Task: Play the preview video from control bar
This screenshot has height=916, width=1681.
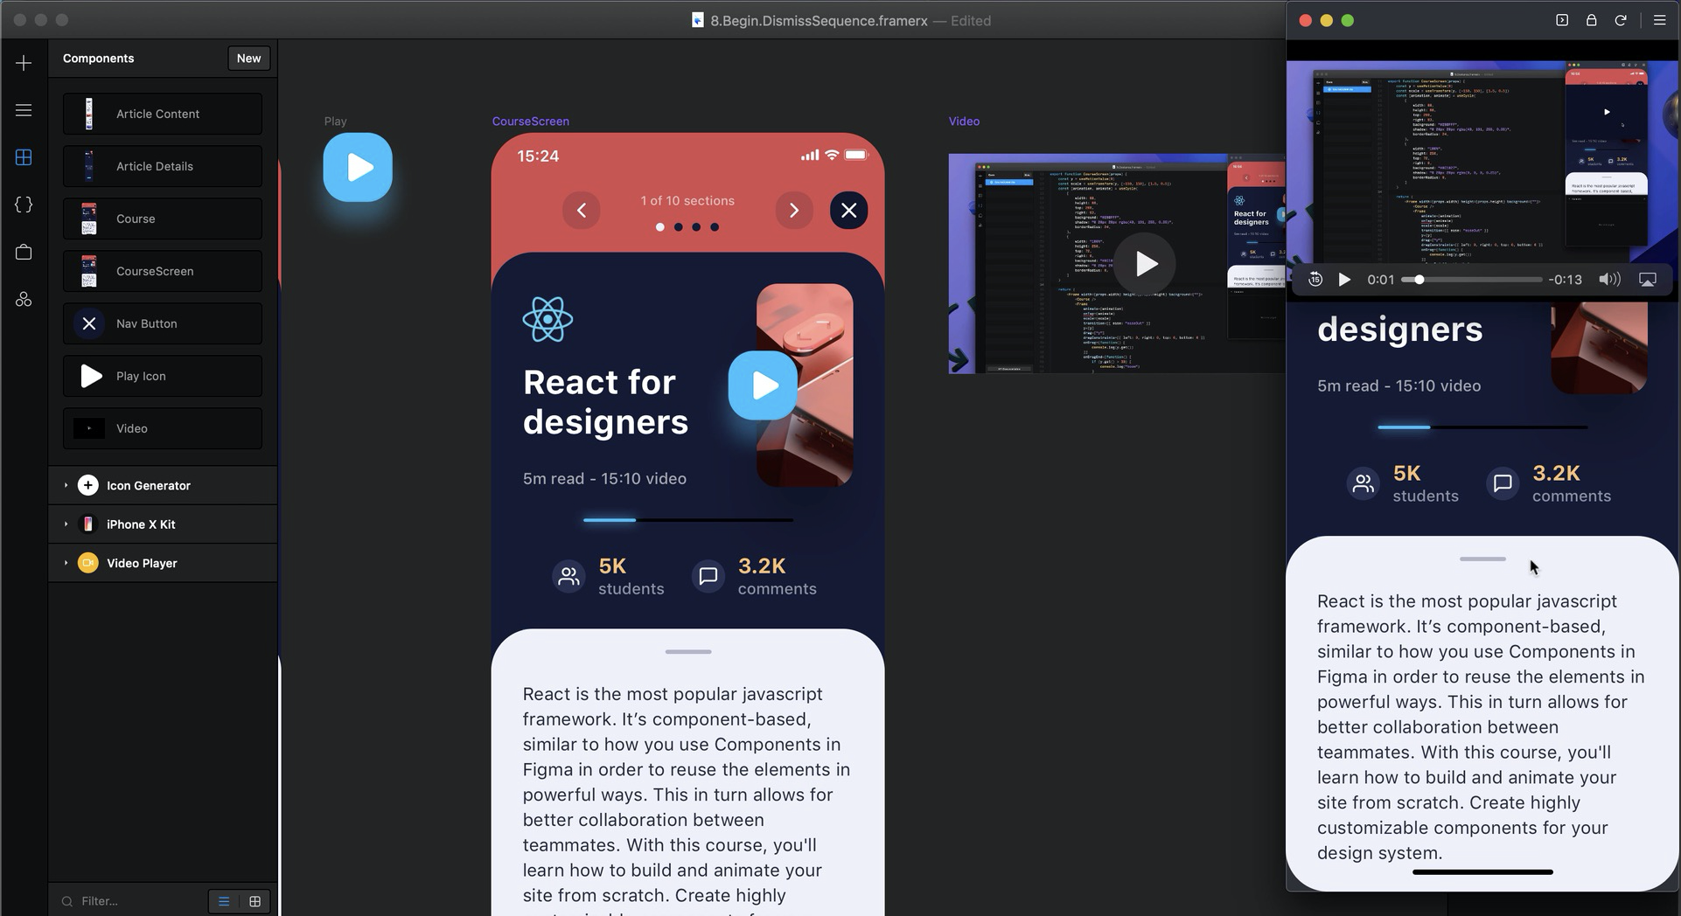Action: [1344, 280]
